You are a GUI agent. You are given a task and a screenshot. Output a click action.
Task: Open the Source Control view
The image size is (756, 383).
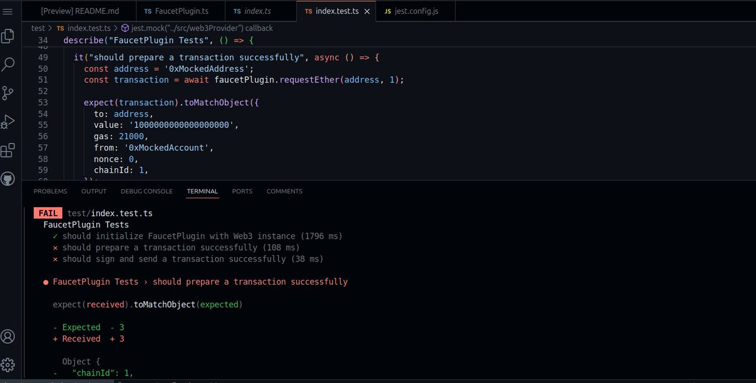tap(8, 93)
